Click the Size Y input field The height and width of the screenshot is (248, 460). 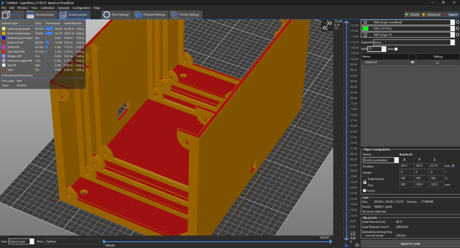tap(421, 185)
